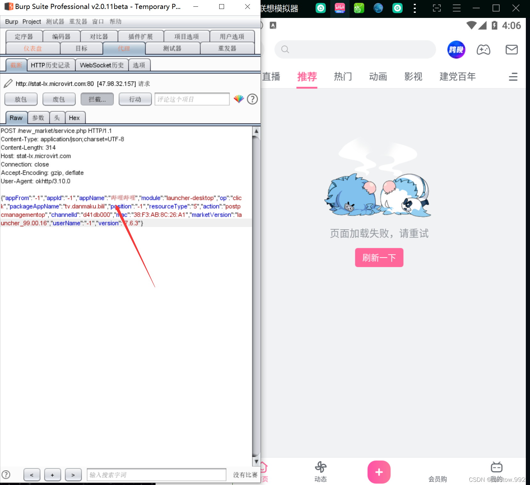The width and height of the screenshot is (530, 485).
Task: Click the 废包 drop button
Action: 59,99
